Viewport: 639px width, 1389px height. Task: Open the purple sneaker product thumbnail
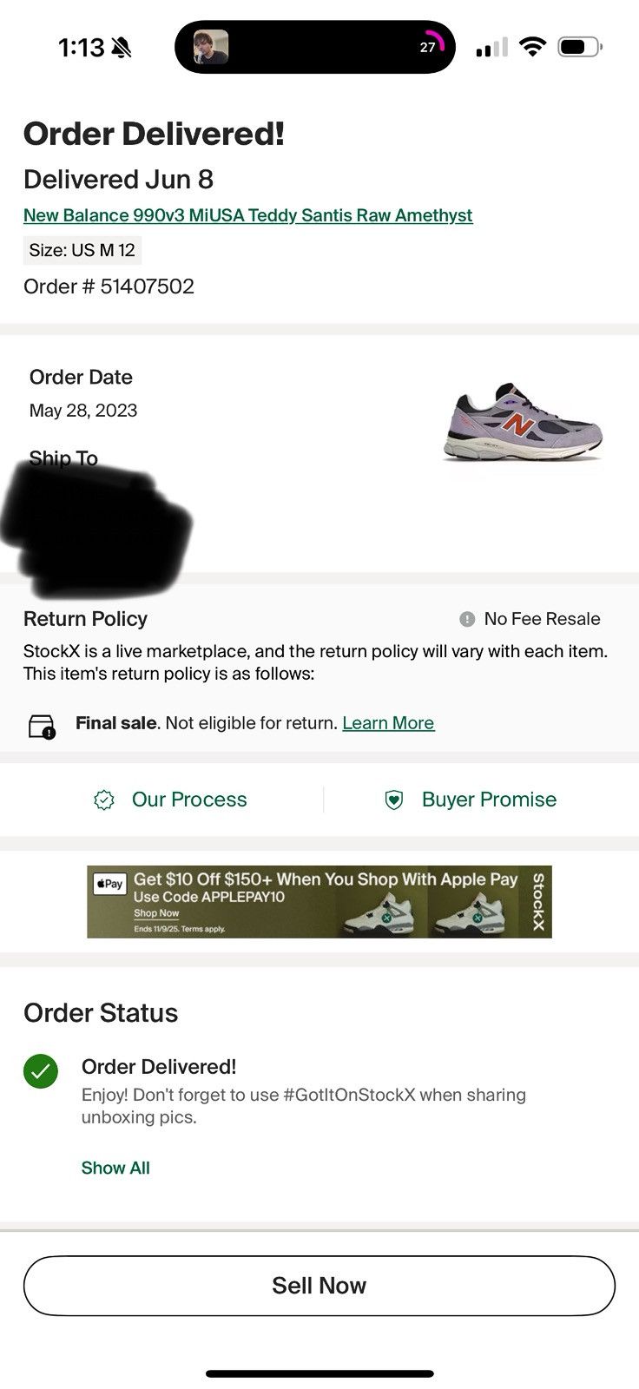pyautogui.click(x=523, y=421)
